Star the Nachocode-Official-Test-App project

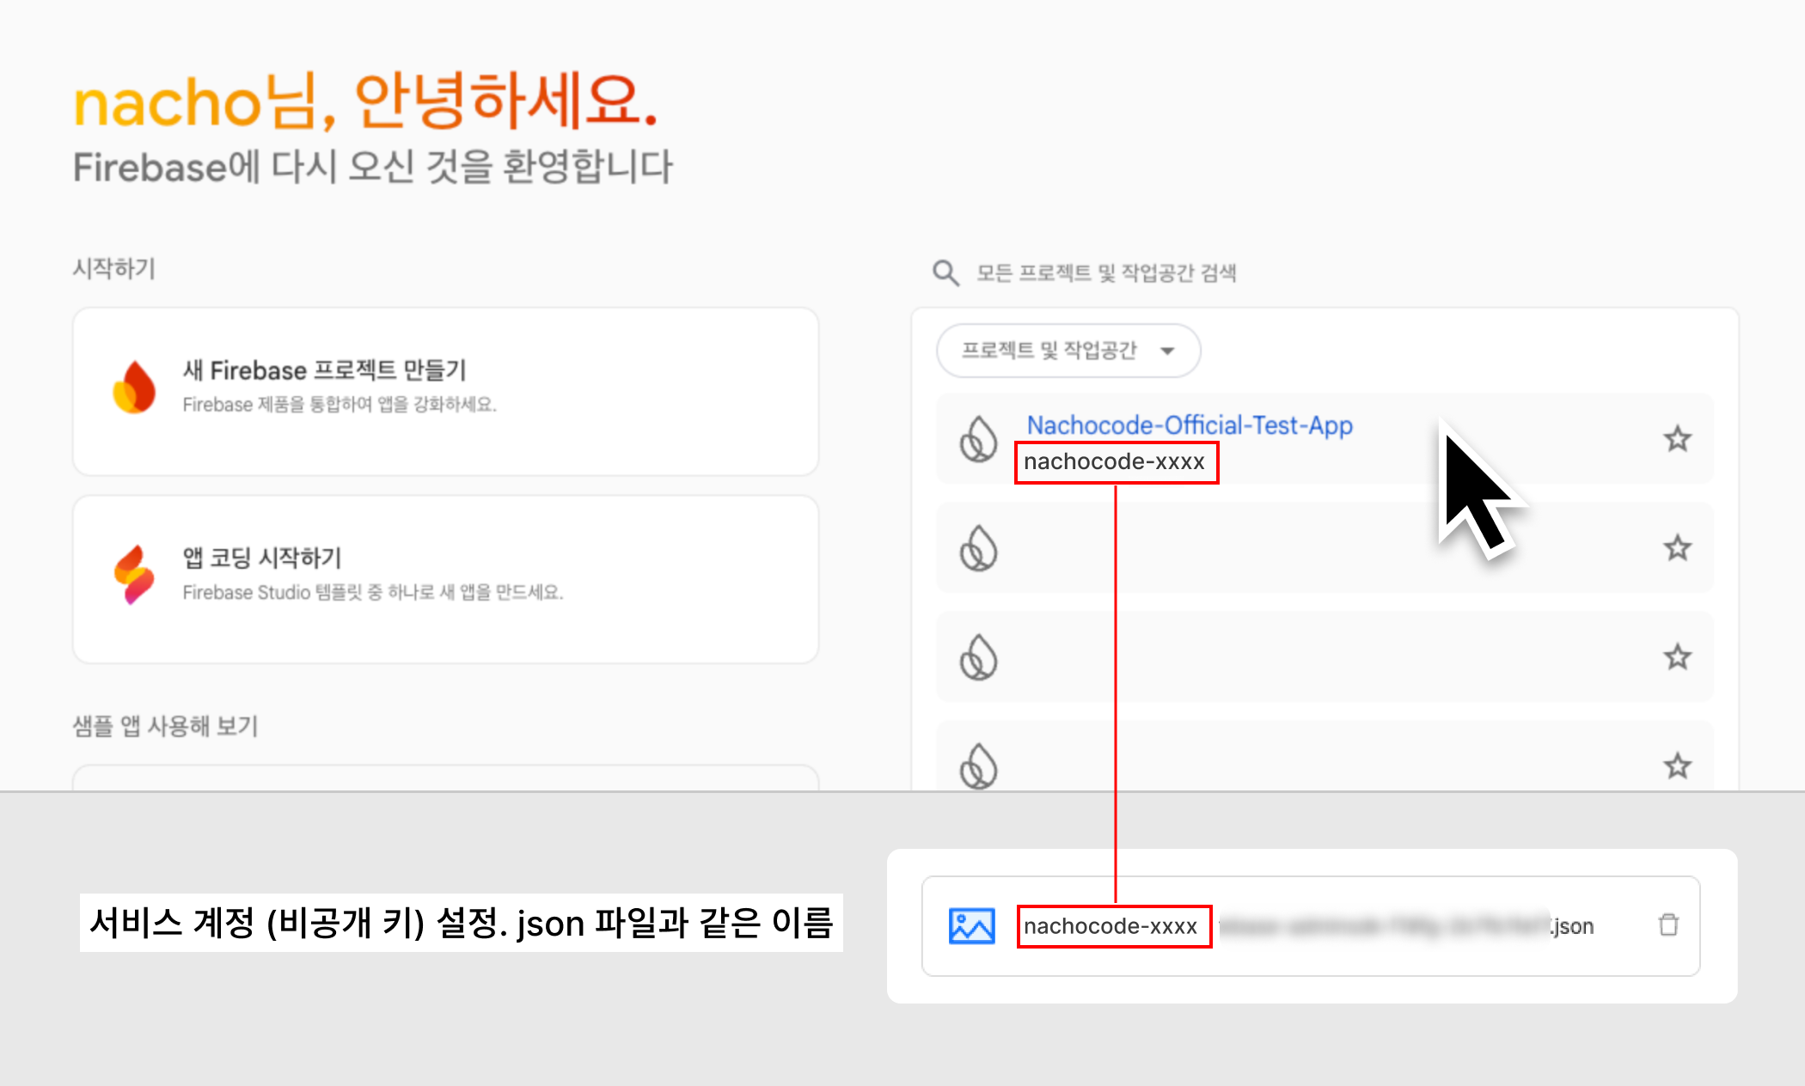pos(1677,439)
